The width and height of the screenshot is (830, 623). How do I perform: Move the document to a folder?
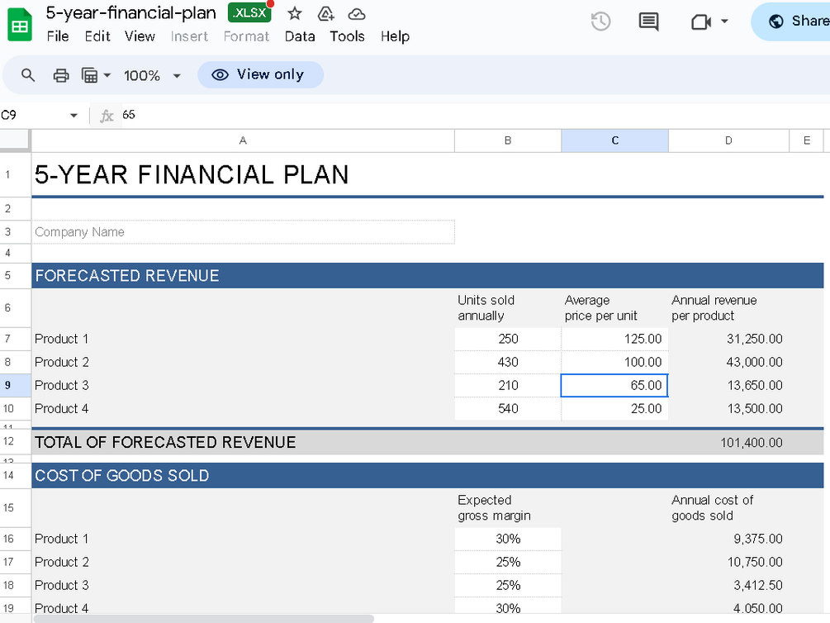[x=325, y=12]
